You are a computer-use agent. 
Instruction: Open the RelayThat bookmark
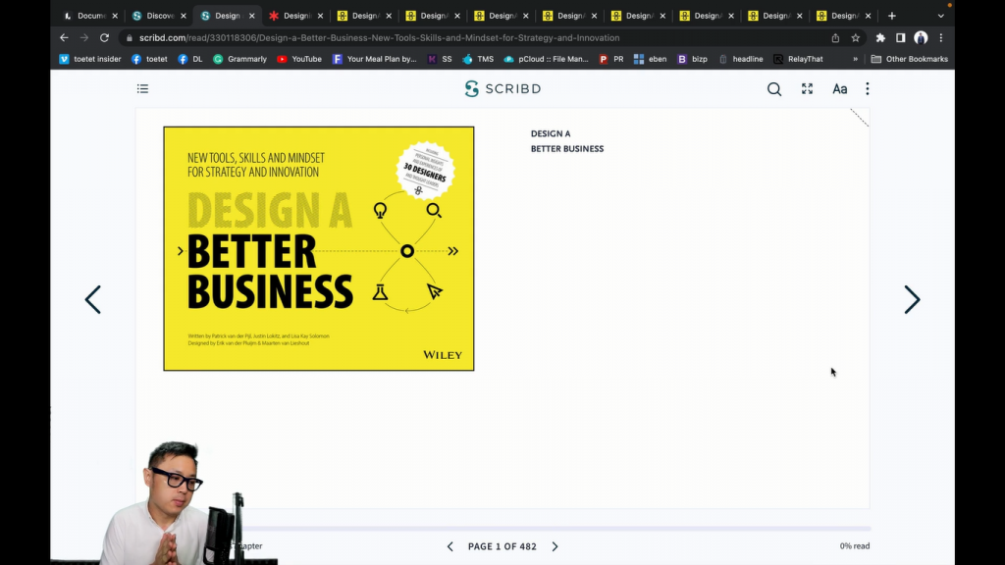coord(798,59)
